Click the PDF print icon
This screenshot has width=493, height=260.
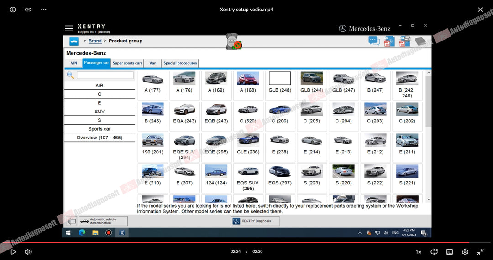pos(404,41)
